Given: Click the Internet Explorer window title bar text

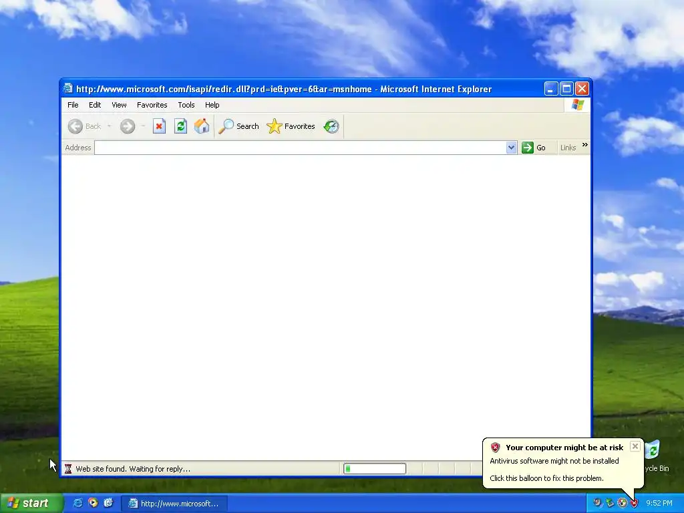Looking at the screenshot, I should [x=284, y=89].
